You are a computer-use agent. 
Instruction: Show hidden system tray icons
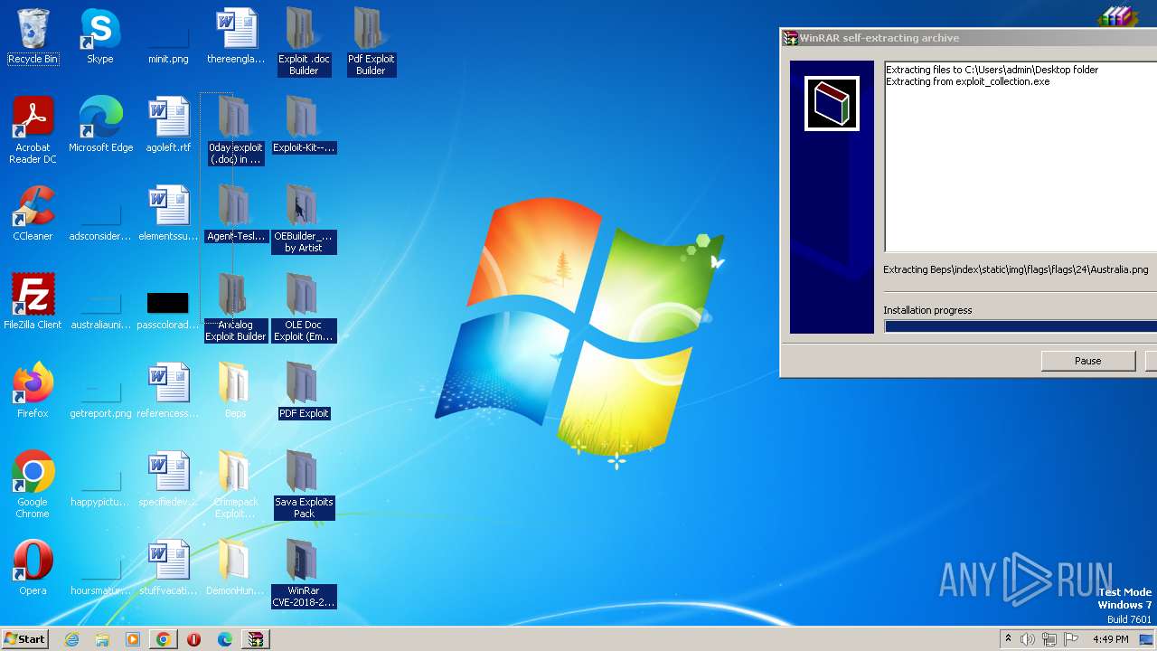[x=1008, y=639]
